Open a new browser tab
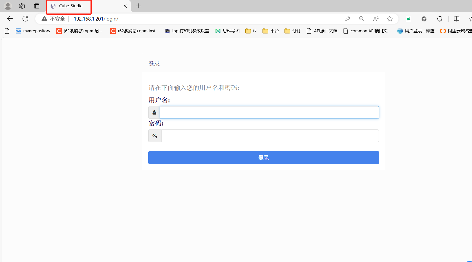 (138, 6)
